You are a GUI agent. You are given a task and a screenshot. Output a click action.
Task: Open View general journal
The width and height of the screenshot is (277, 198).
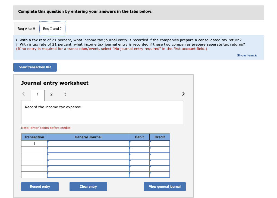click(x=165, y=187)
